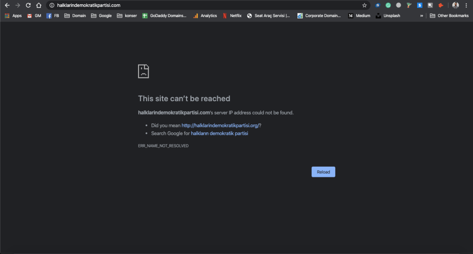The image size is (473, 254).
Task: Open the Analytics bookmark
Action: pos(205,16)
